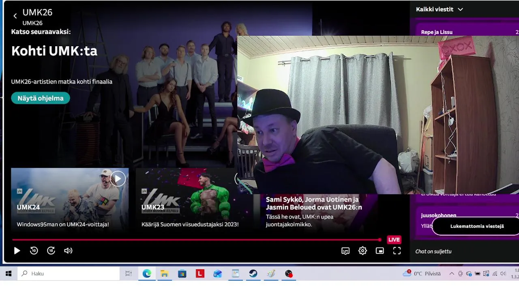Play button on UMK24 card
The image size is (519, 292).
pos(118,179)
